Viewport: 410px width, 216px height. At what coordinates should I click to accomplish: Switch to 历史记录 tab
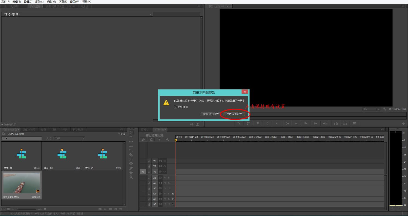coord(78,130)
